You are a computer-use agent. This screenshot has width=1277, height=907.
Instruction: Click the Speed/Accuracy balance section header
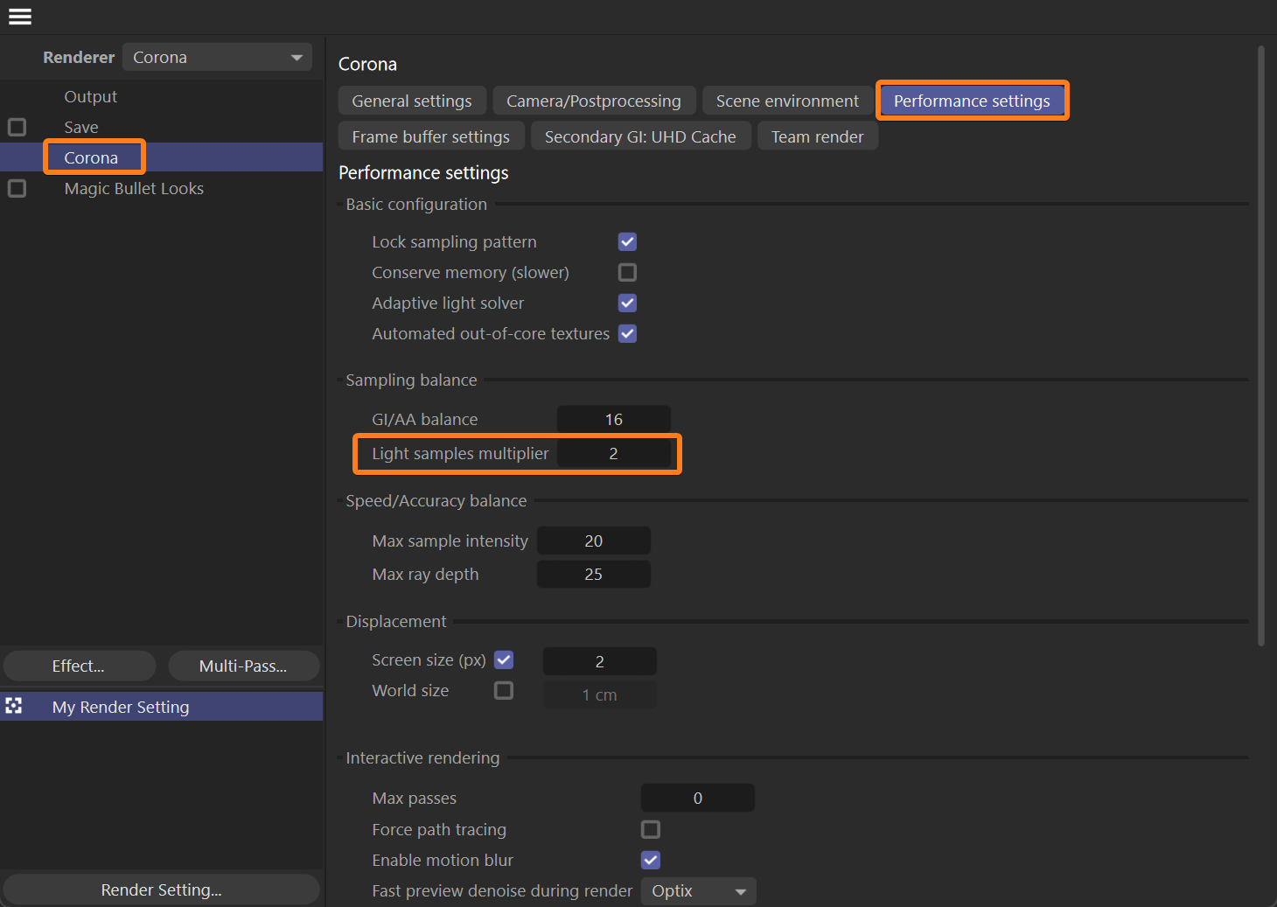tap(436, 500)
